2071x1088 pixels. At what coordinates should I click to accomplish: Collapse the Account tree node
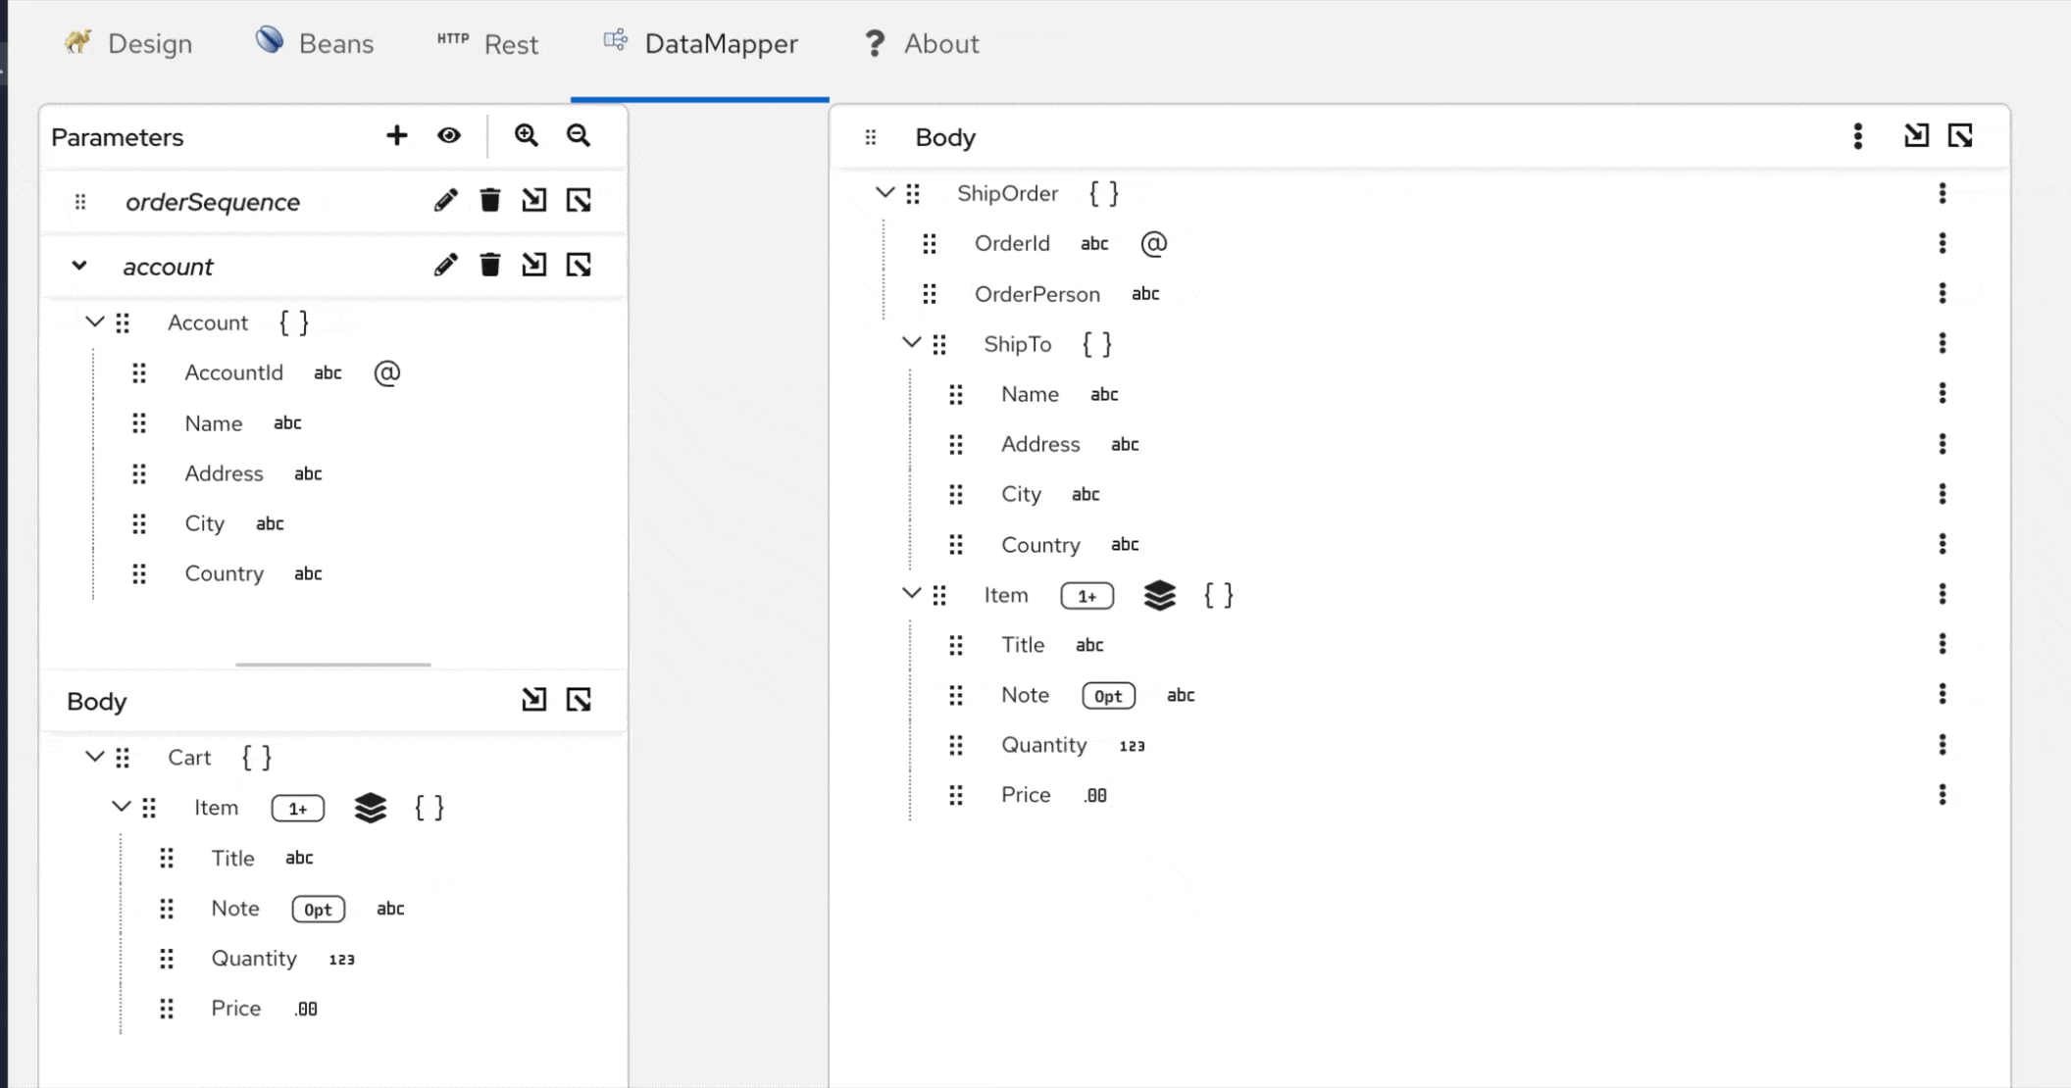coord(94,321)
